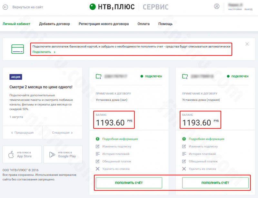
Task: Click ПОПОЛНИТЬ СЧЁТ for зал contract
Action: (129, 183)
